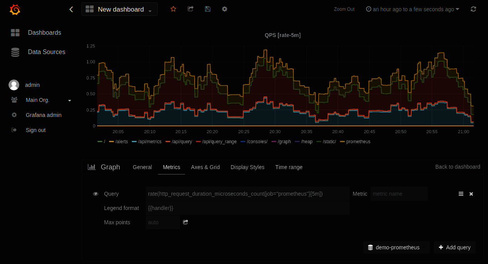
Task: Click Back to dashboard link
Action: pyautogui.click(x=458, y=167)
